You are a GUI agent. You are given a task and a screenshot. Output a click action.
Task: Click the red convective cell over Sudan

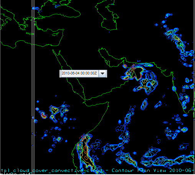(44, 116)
